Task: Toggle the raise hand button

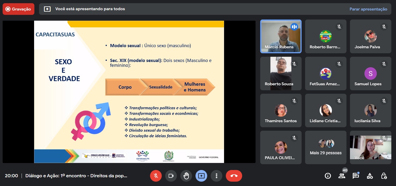Action: coord(186,176)
